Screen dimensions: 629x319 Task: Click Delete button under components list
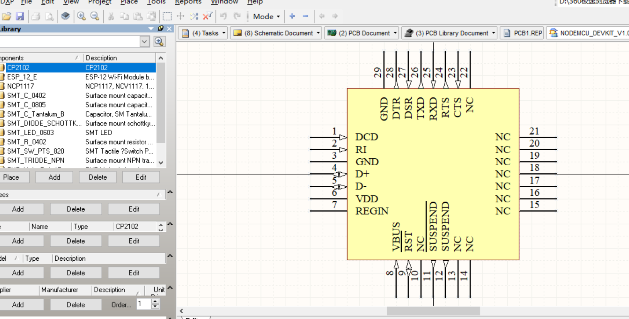coord(98,177)
